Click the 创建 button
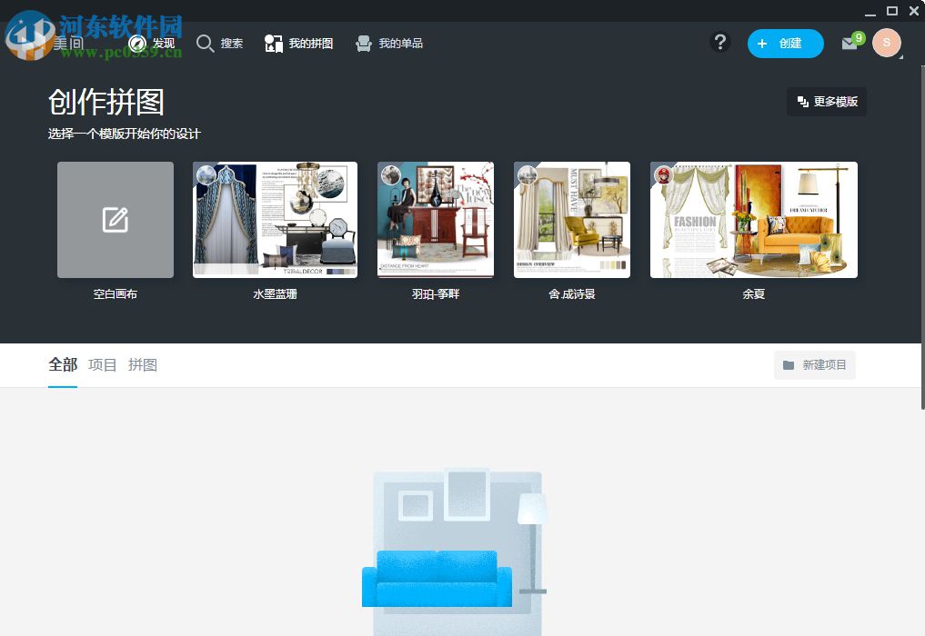 click(x=785, y=44)
